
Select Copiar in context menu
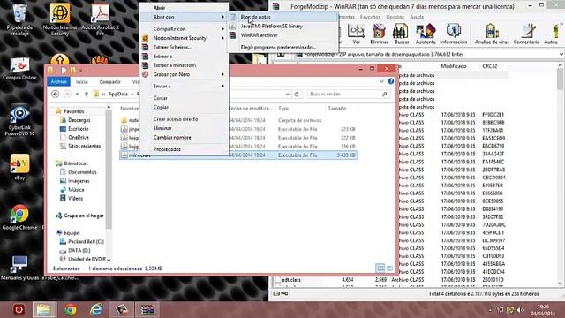(x=185, y=107)
